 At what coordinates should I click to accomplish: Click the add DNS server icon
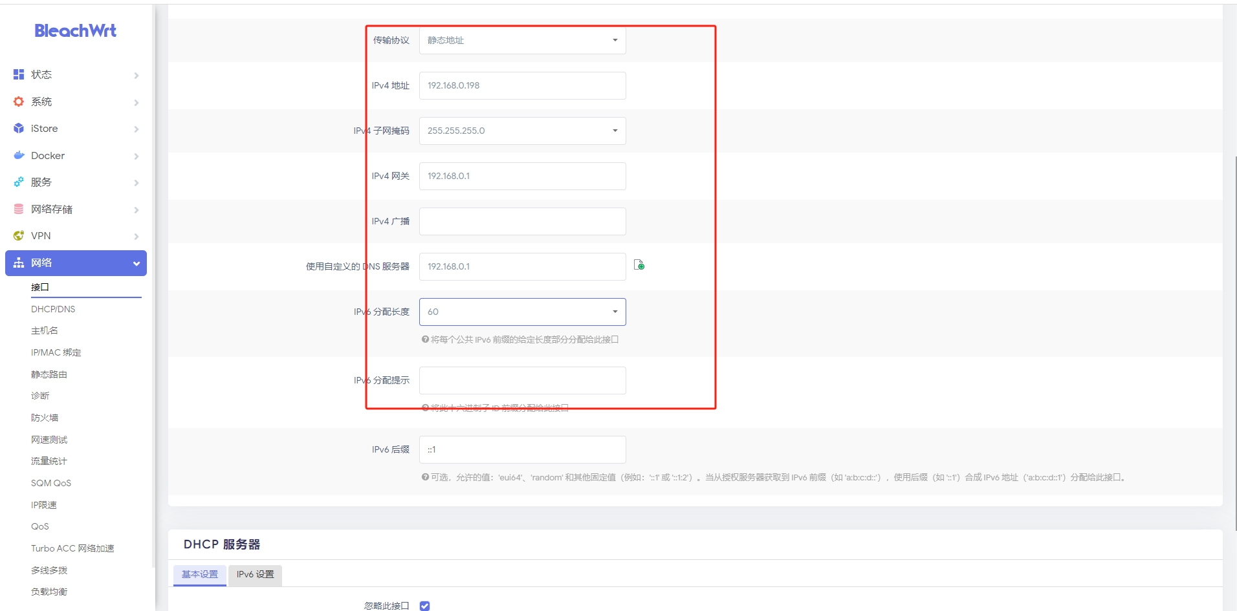click(x=639, y=265)
